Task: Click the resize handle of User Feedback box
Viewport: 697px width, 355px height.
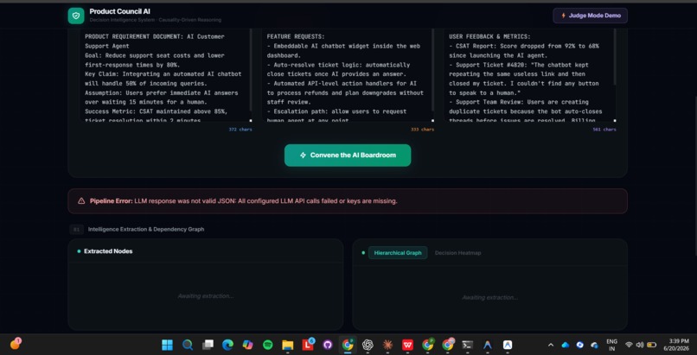Action: 615,120
